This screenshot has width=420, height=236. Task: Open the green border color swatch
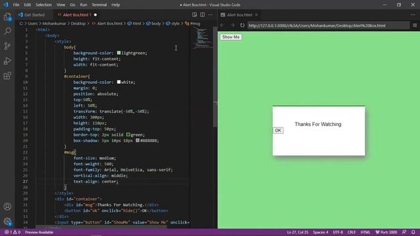tap(128, 134)
